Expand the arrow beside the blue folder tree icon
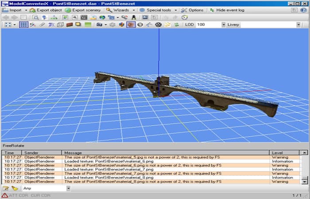 pos(118,17)
